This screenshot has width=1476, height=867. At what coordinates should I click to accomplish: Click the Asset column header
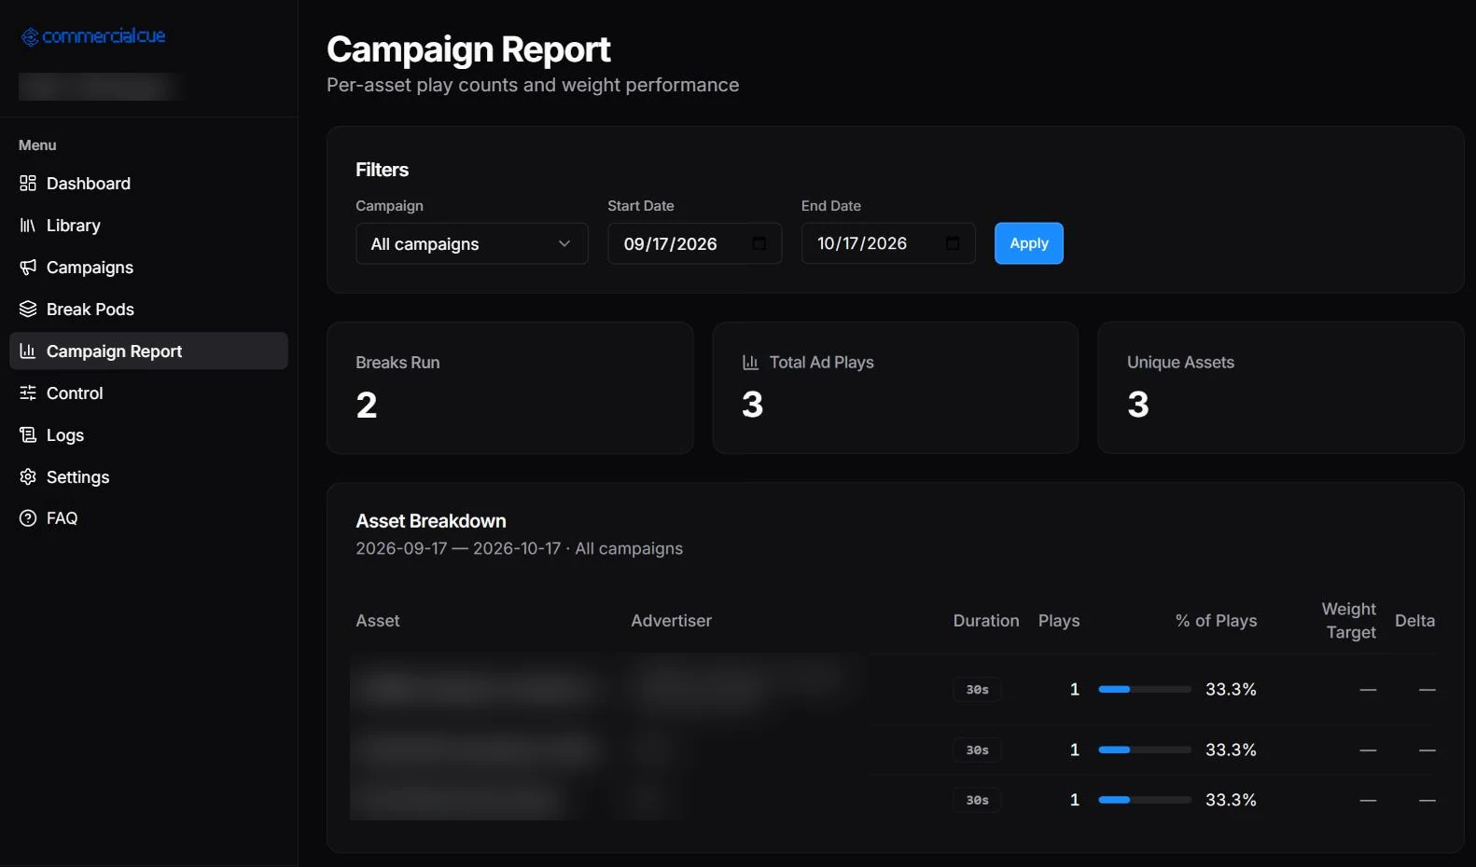[x=378, y=620]
